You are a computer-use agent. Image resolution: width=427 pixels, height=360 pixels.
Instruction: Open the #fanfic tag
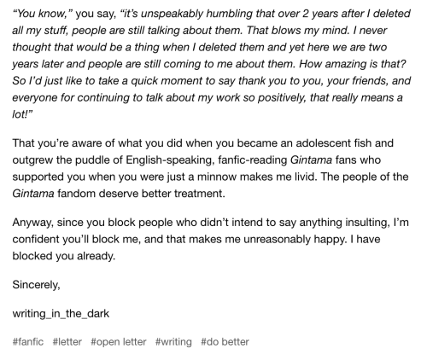tap(28, 341)
